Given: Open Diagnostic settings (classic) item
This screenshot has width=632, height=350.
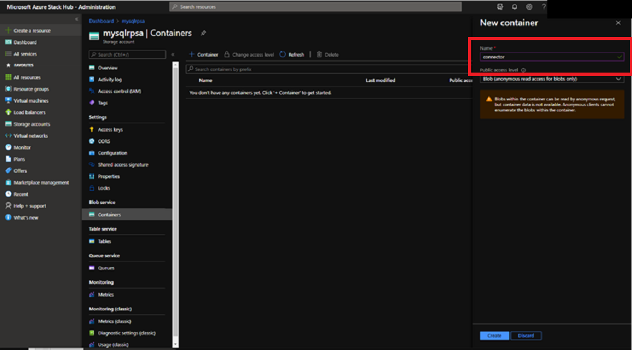Looking at the screenshot, I should click(x=127, y=333).
